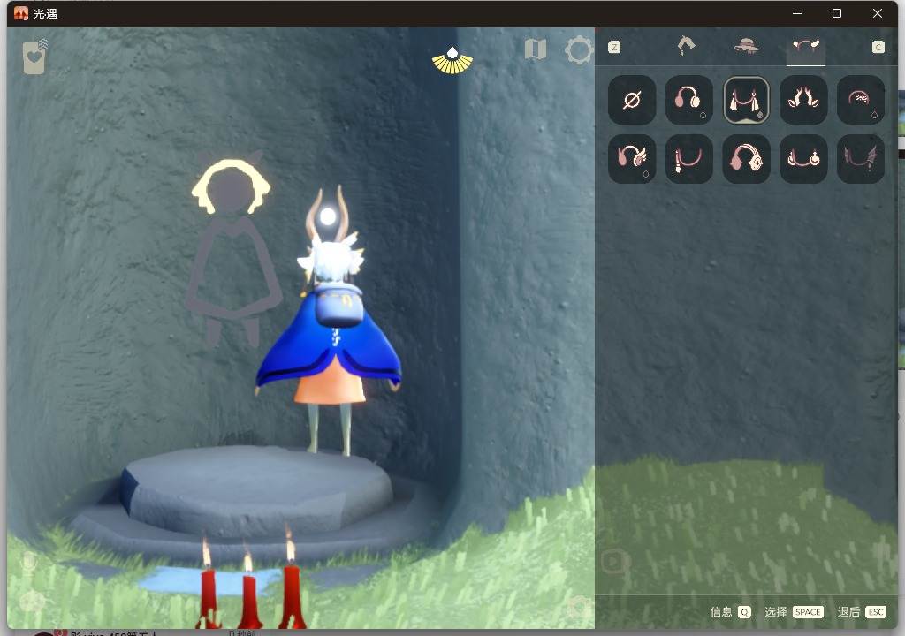
Task: Click the winged light cape energy fan
Action: (x=452, y=61)
